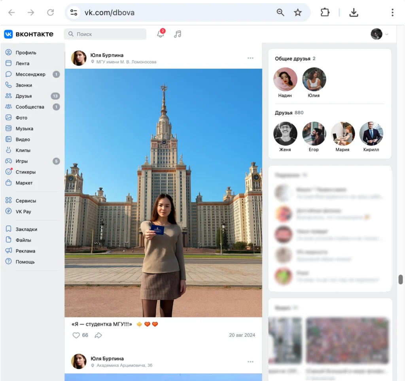This screenshot has height=381, width=405.
Task: Go to Друзья in the sidebar
Action: [x=24, y=96]
